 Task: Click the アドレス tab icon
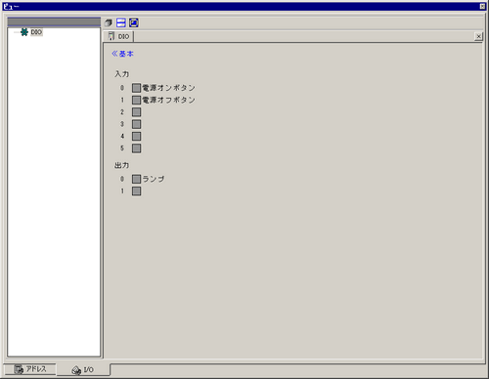(19, 369)
